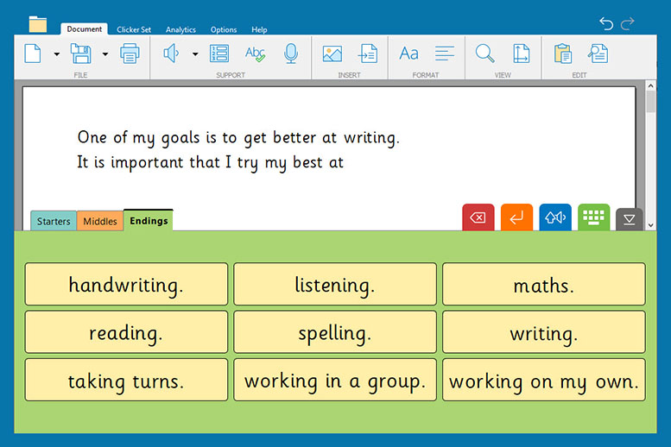
Task: Click the microphone voice recording icon
Action: (x=291, y=54)
